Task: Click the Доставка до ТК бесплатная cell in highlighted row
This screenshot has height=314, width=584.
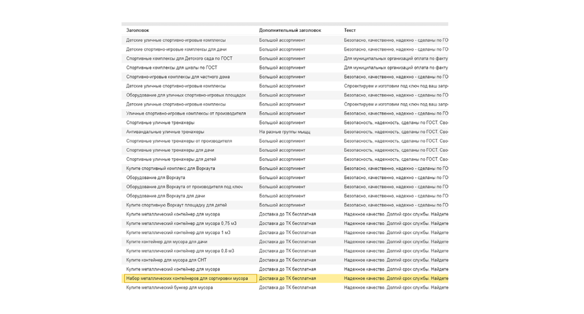Action: point(287,278)
